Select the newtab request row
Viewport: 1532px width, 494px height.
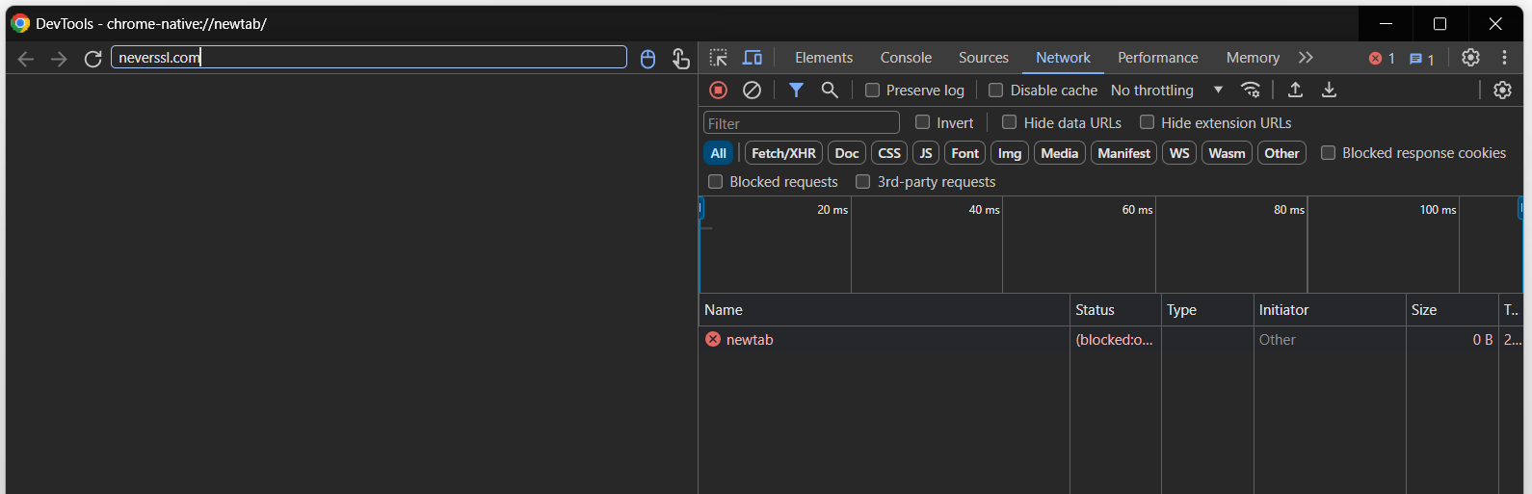1111,340
